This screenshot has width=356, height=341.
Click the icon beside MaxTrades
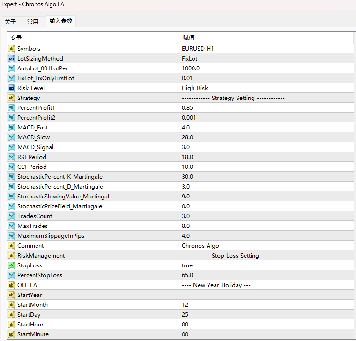pyautogui.click(x=12, y=226)
